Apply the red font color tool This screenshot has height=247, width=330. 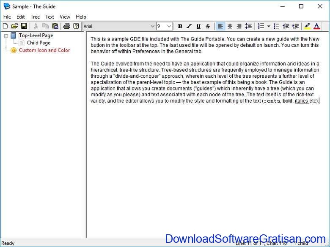pos(317,26)
